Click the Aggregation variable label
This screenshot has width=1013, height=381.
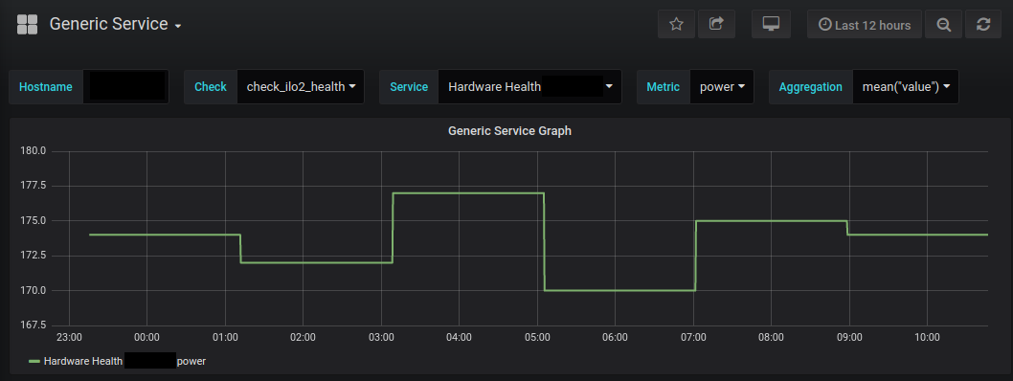(x=811, y=86)
